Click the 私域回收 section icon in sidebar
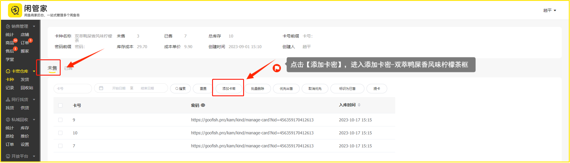The width and height of the screenshot is (570, 163). [x=8, y=120]
